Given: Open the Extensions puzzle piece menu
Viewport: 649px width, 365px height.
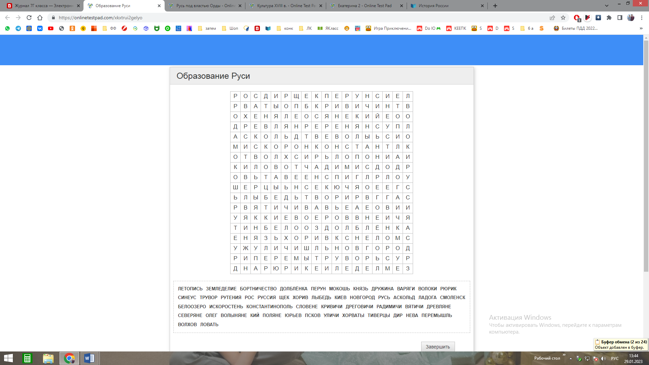Looking at the screenshot, I should (609, 18).
